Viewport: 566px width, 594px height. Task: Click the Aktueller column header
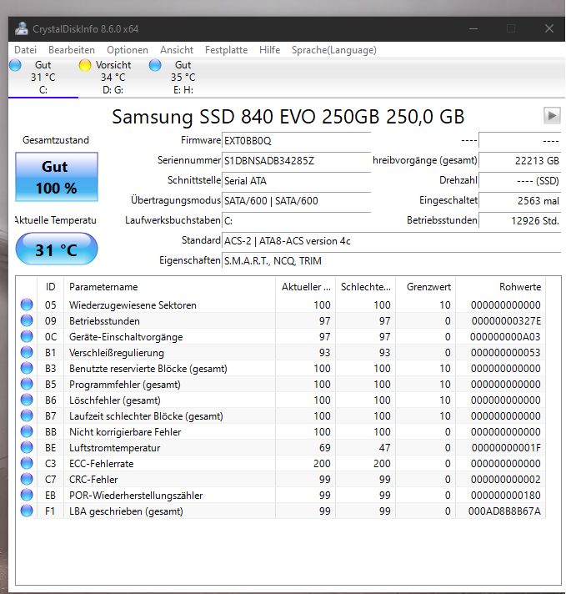tap(306, 287)
